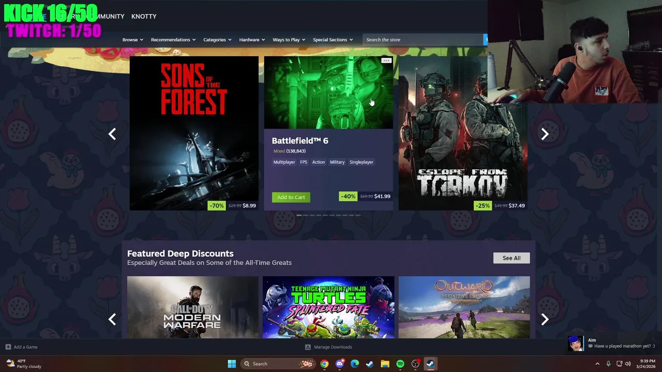Click the -40% Battlefield 6 discount badge
662x372 pixels.
(x=348, y=196)
